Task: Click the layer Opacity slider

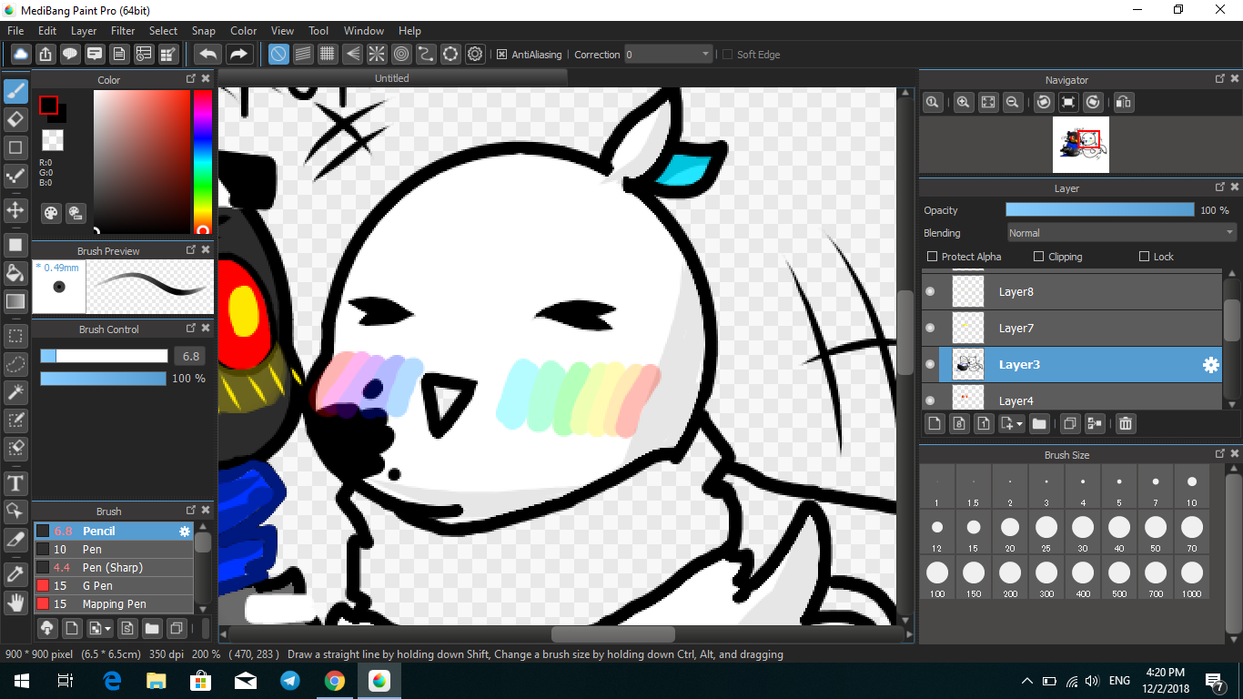Action: click(1099, 210)
